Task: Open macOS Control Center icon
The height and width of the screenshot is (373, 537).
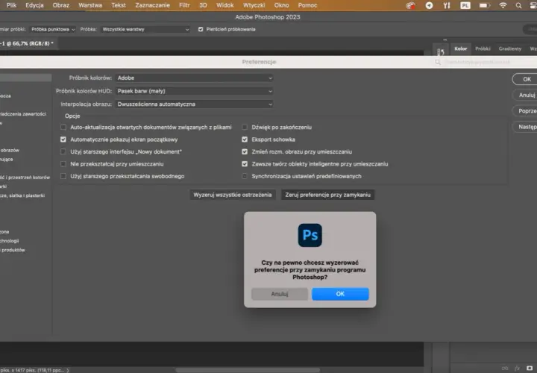Action: click(533, 5)
